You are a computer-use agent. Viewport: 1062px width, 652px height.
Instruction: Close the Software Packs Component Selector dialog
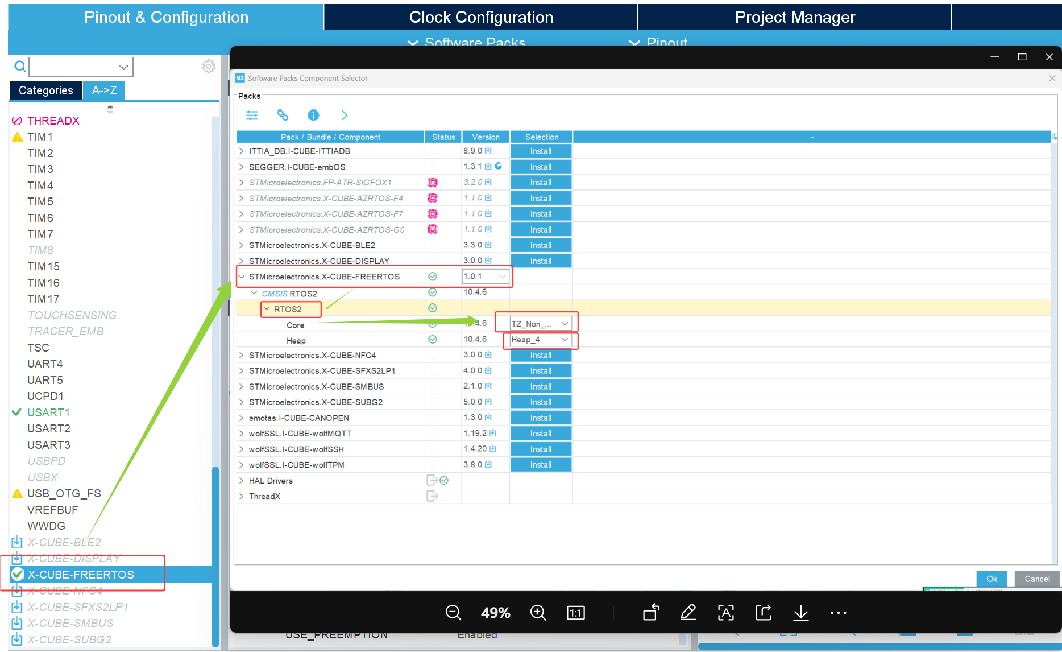pyautogui.click(x=1052, y=78)
